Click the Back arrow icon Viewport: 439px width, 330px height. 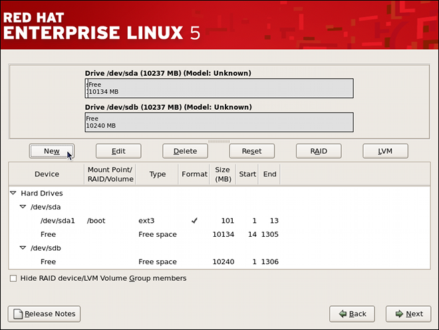coord(342,314)
